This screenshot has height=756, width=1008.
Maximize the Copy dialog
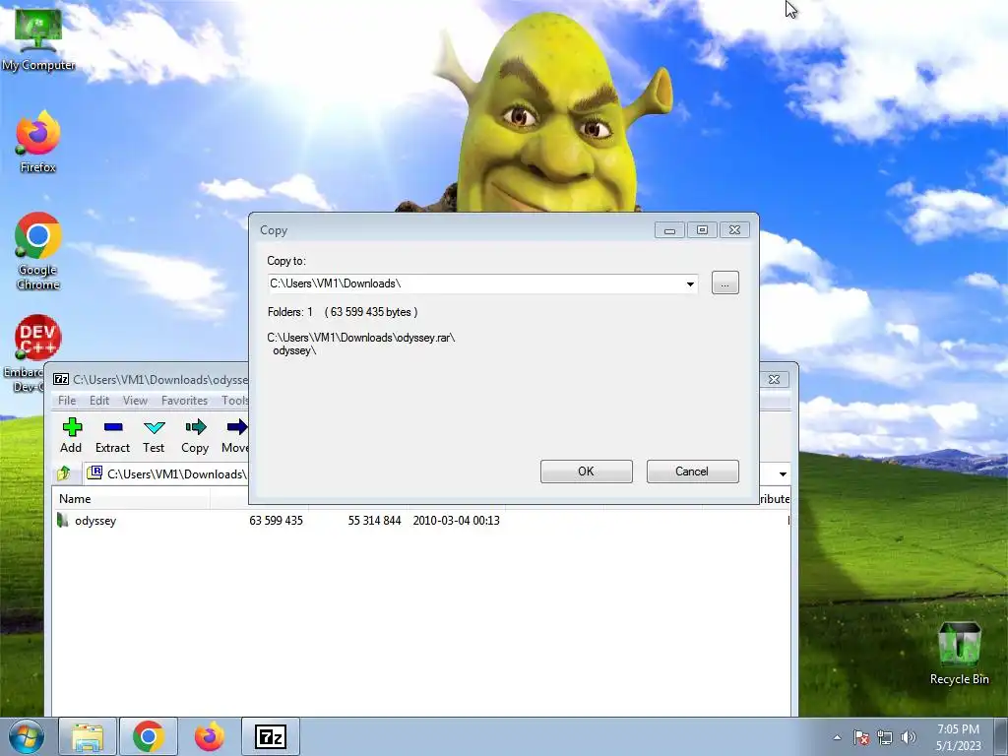click(702, 229)
